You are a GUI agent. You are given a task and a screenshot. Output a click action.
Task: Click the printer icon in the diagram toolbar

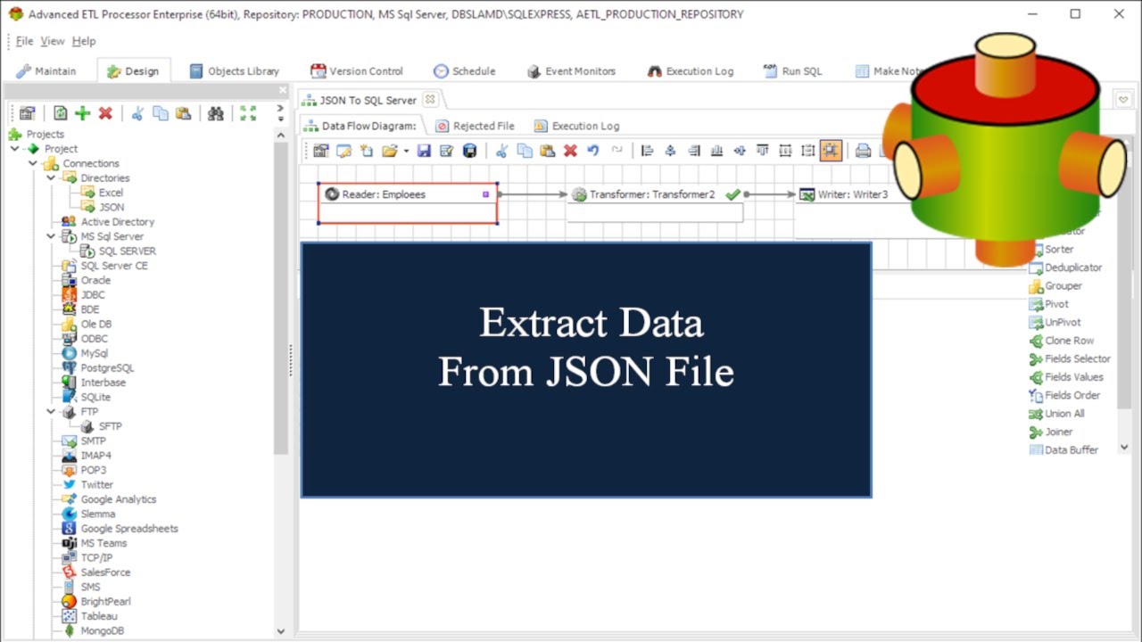(x=863, y=151)
